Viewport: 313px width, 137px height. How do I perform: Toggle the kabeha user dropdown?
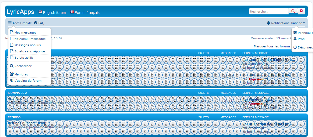(x=298, y=23)
